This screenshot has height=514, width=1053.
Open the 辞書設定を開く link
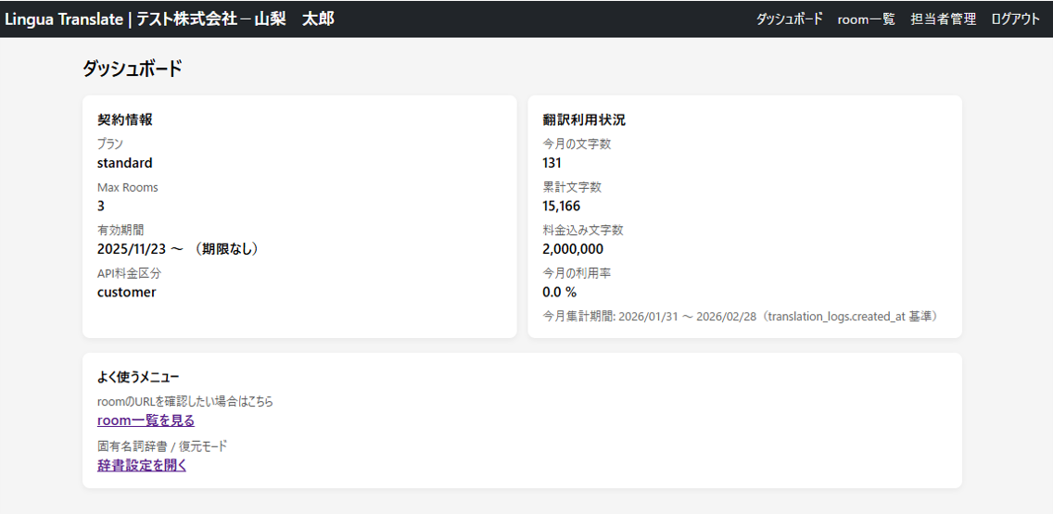[142, 465]
